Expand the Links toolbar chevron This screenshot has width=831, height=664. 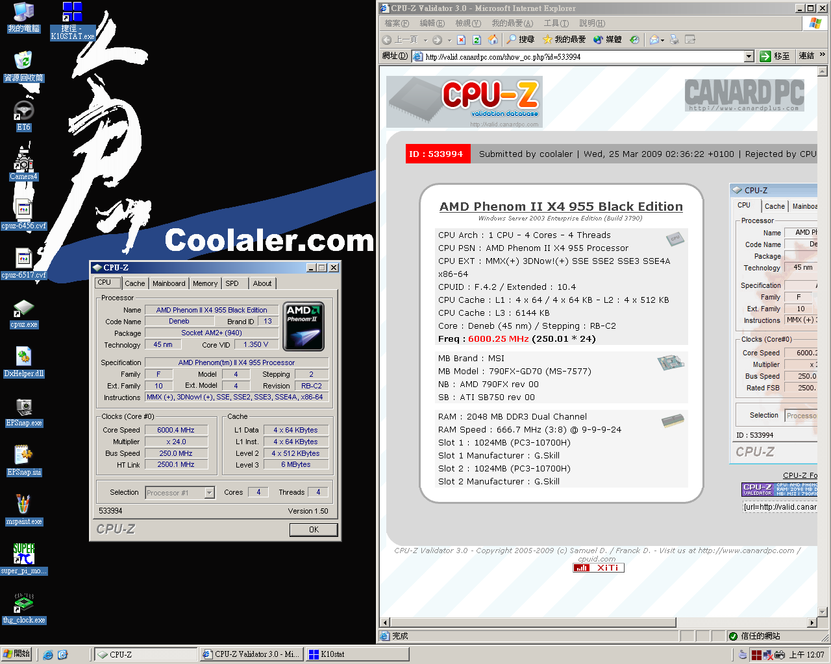pyautogui.click(x=823, y=55)
